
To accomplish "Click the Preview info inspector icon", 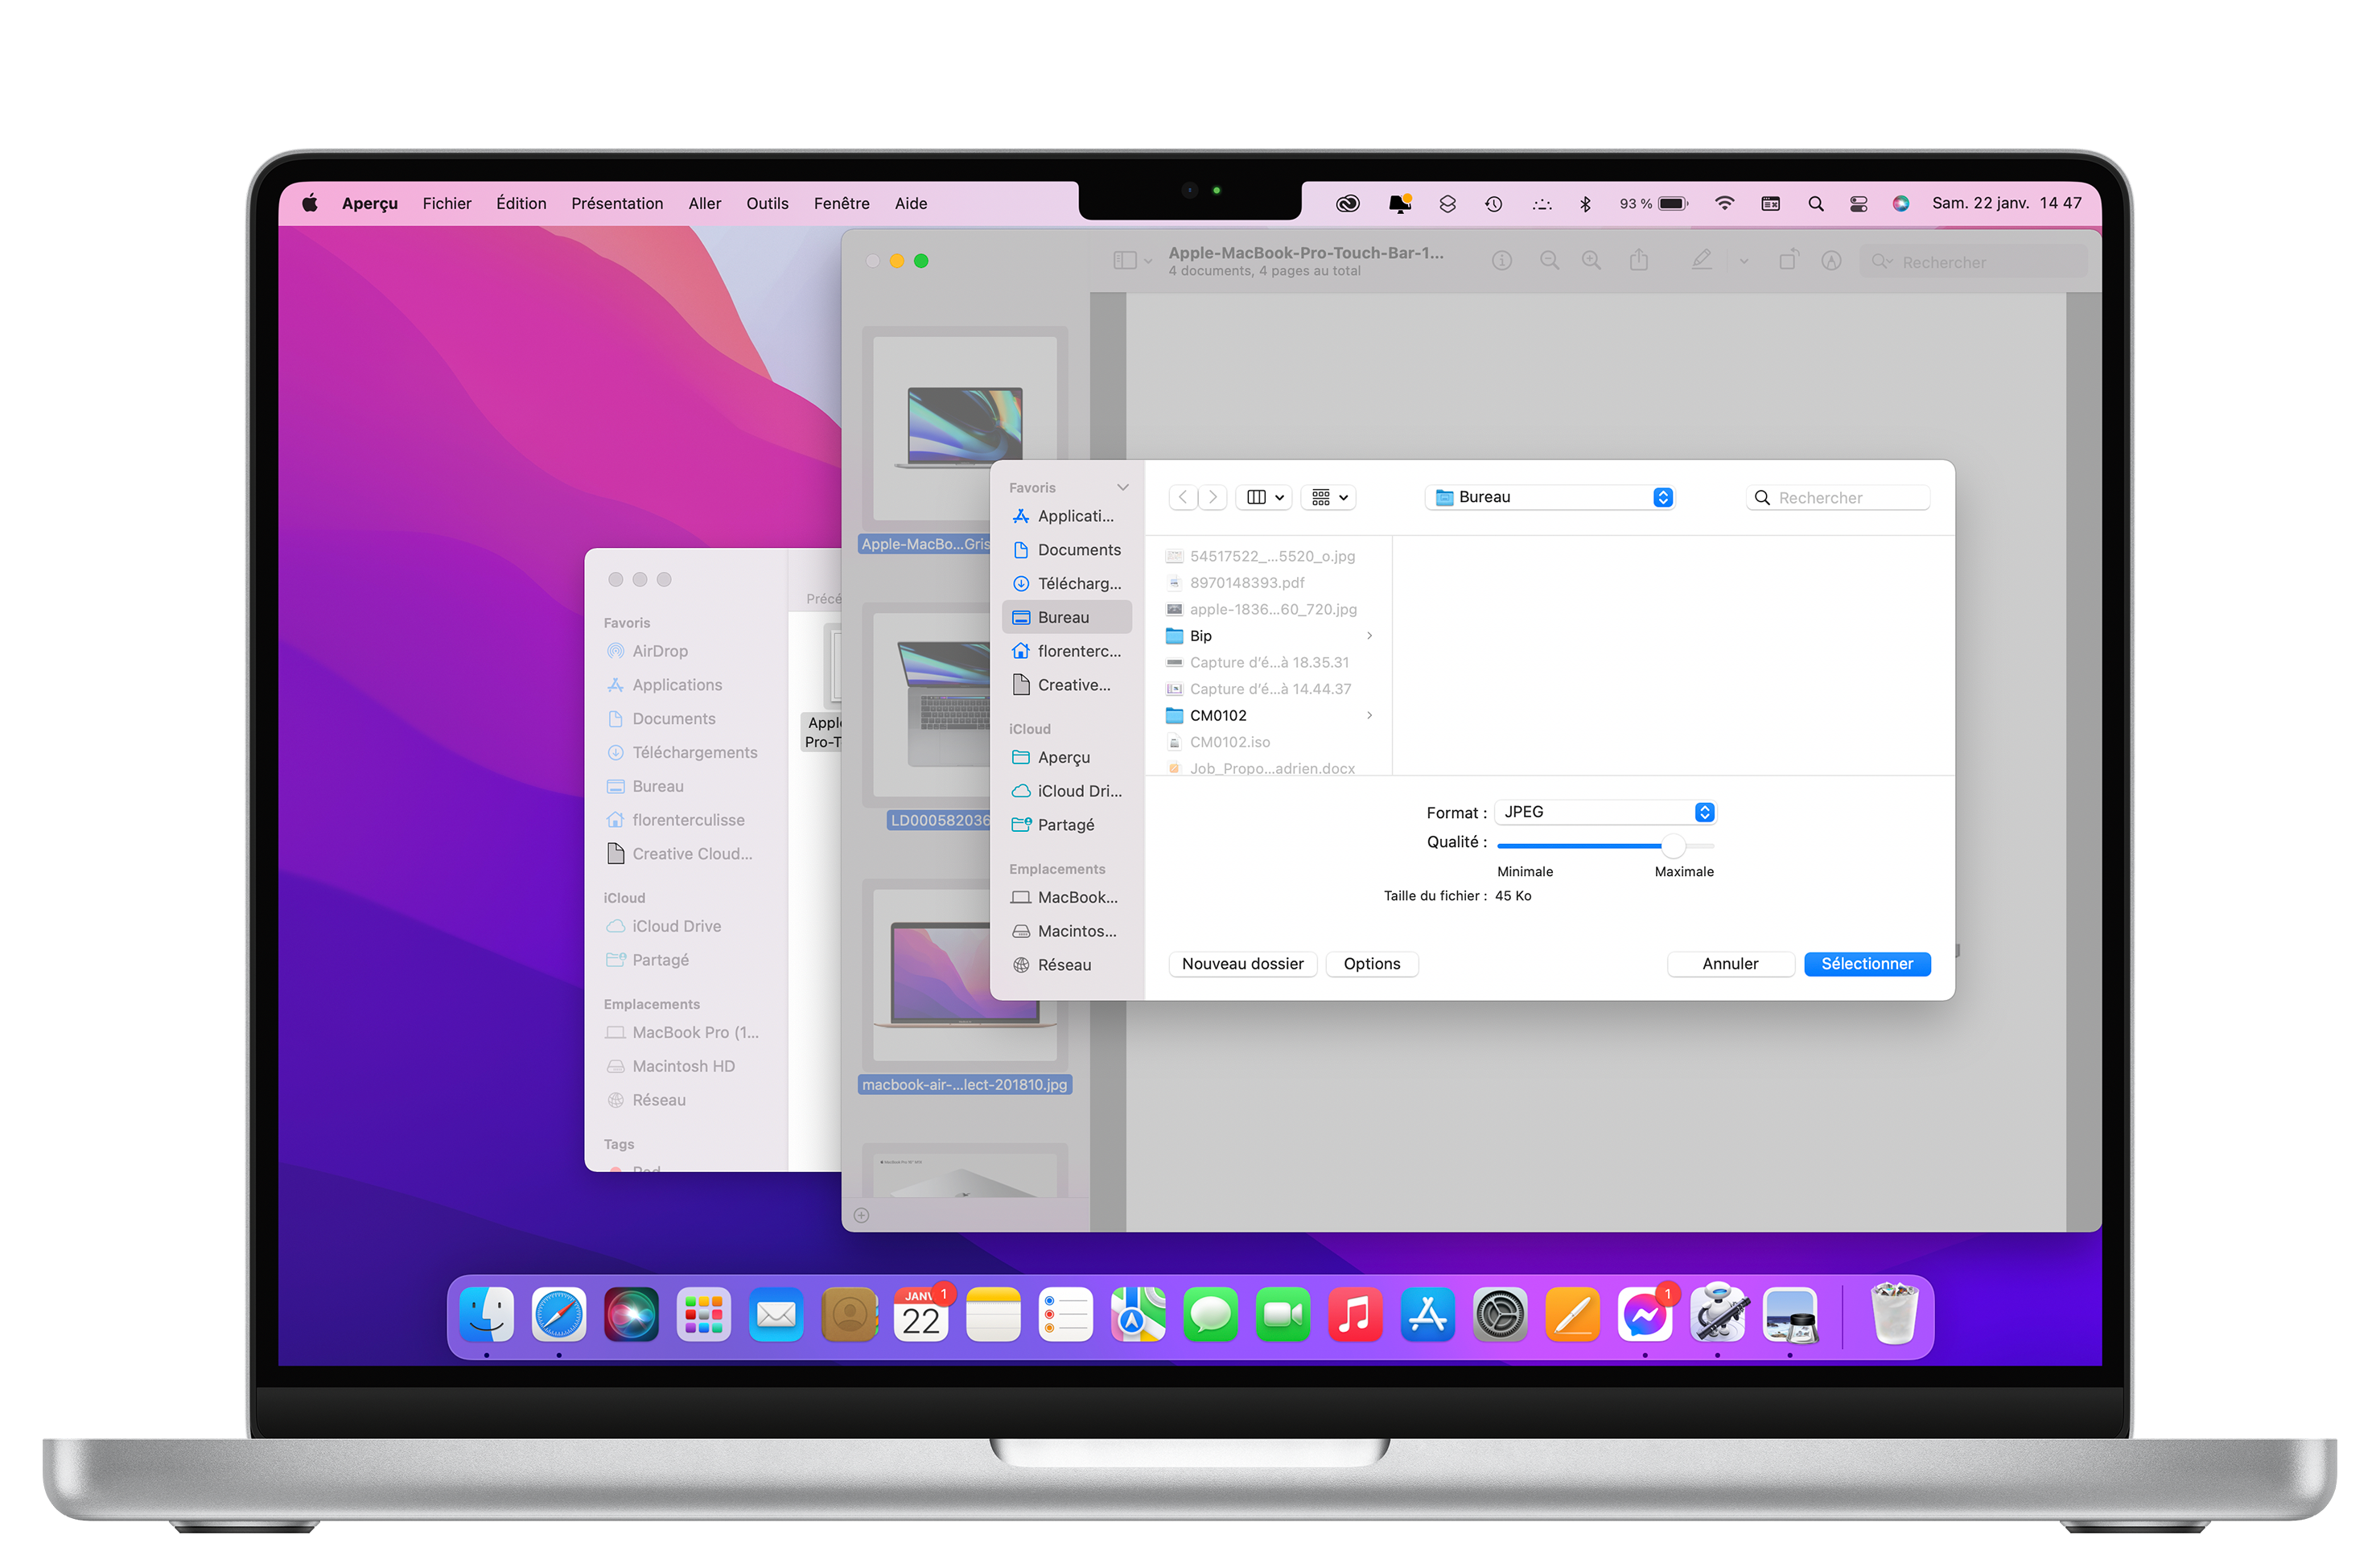I will (x=1502, y=261).
